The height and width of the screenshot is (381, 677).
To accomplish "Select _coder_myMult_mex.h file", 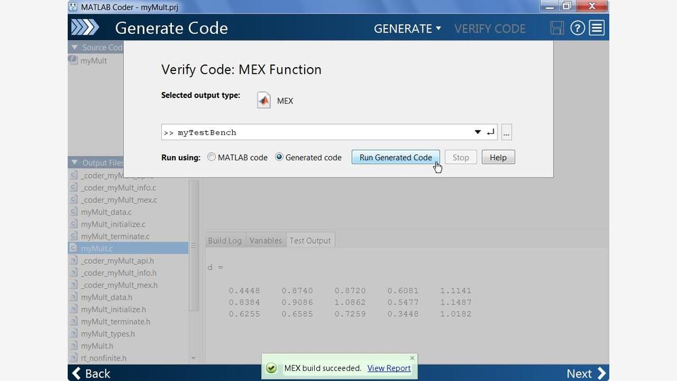I will tap(119, 285).
